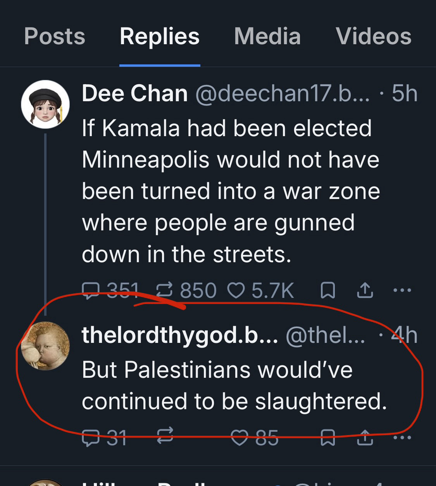Open more options on thelordthygod's reply

(x=402, y=438)
